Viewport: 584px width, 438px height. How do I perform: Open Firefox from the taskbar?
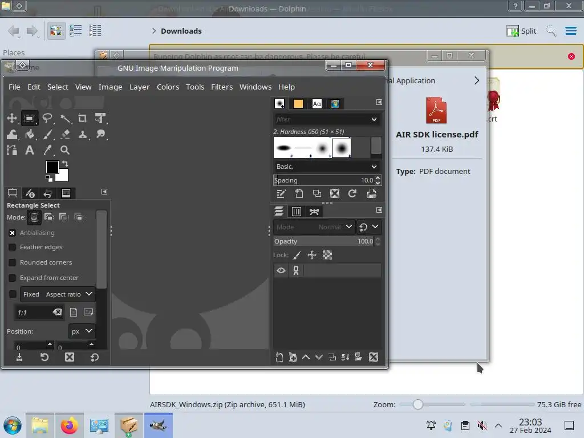pyautogui.click(x=69, y=425)
